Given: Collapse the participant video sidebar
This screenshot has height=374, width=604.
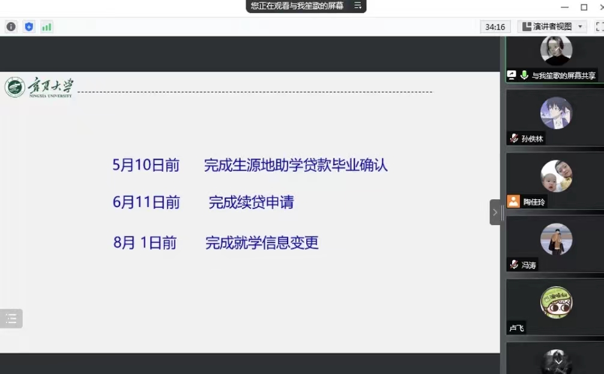Looking at the screenshot, I should click(x=495, y=212).
